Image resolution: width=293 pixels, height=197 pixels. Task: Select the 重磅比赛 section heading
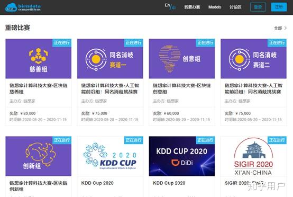pyautogui.click(x=17, y=28)
